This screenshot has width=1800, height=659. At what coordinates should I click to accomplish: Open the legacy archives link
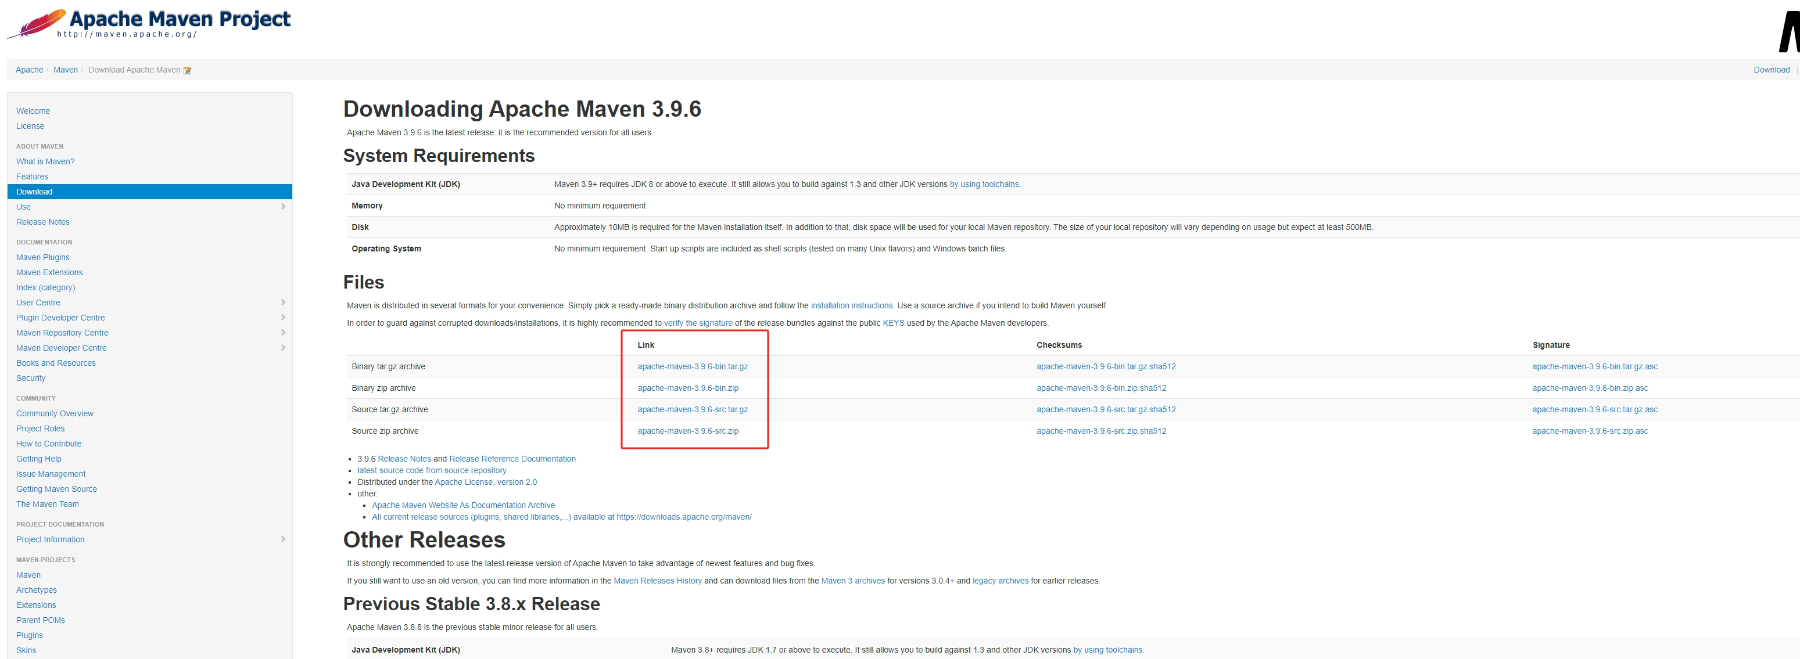point(1000,581)
